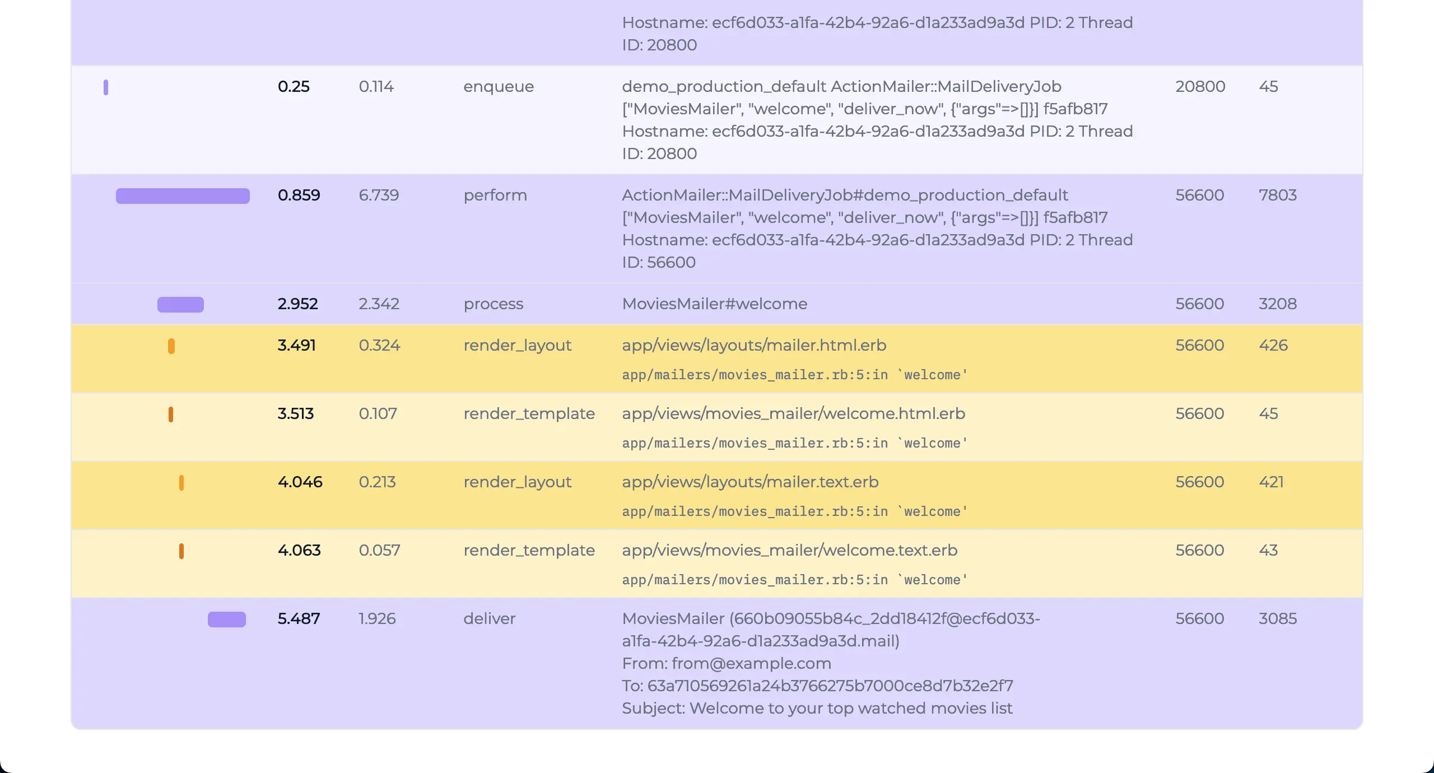Select the start time 4.046

[x=300, y=482]
